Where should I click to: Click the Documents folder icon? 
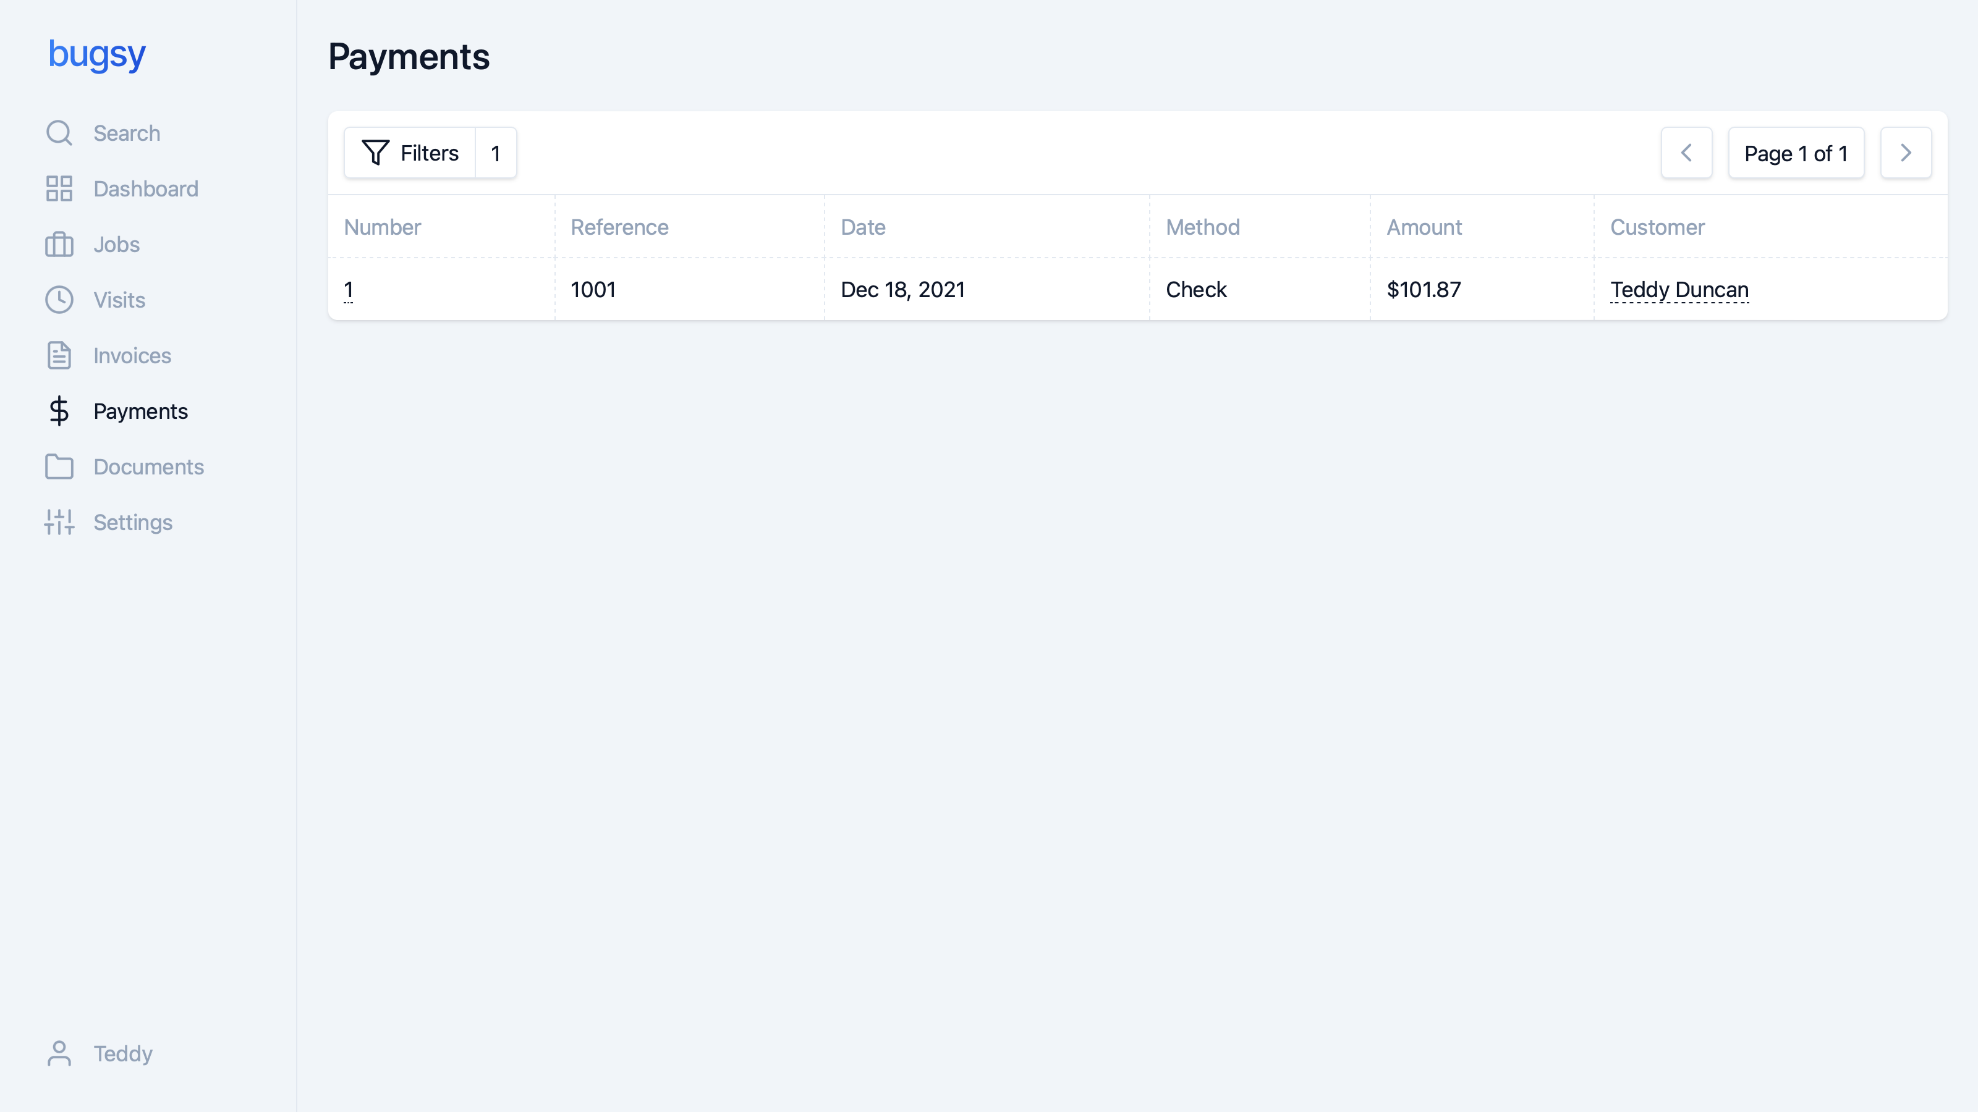(59, 466)
